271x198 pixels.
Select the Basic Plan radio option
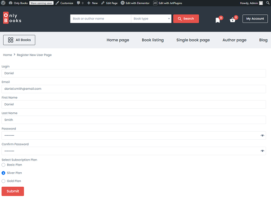(x=3, y=165)
